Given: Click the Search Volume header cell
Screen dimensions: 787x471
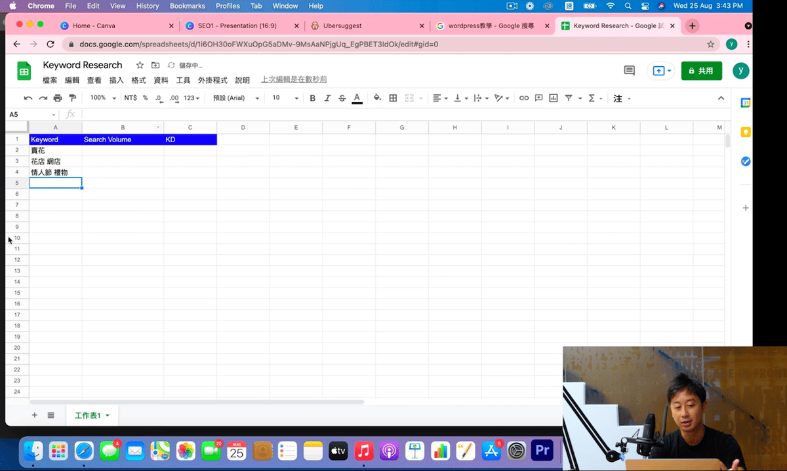Looking at the screenshot, I should pos(123,140).
